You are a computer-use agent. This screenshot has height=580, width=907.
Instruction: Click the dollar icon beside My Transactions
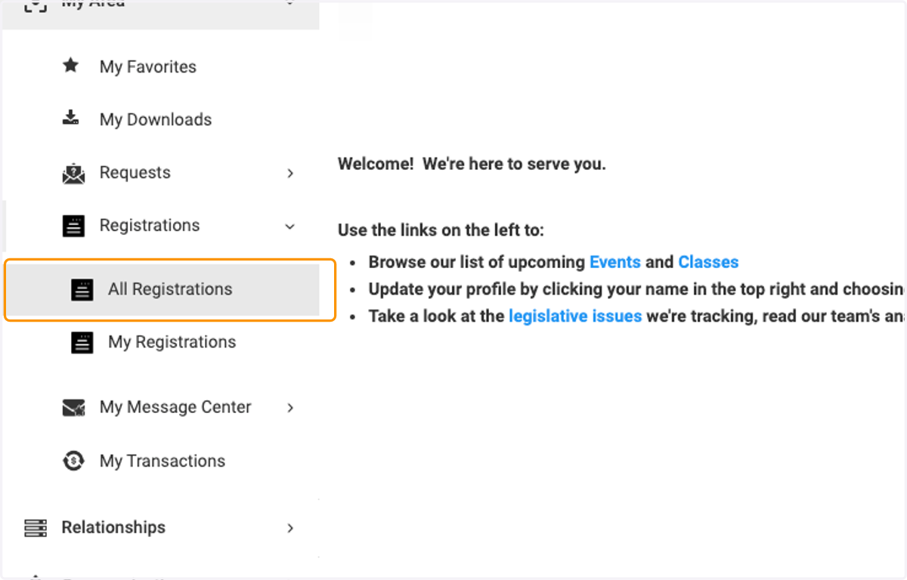point(73,461)
